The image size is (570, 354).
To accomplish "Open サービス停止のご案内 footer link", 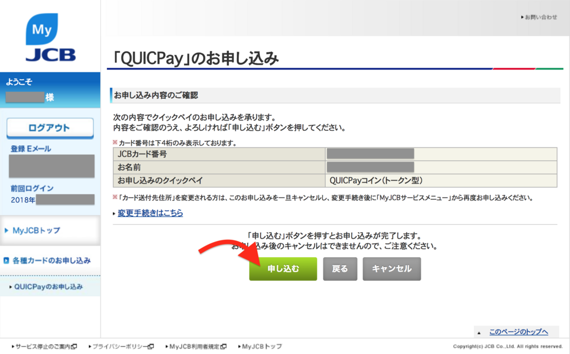I will pyautogui.click(x=44, y=346).
